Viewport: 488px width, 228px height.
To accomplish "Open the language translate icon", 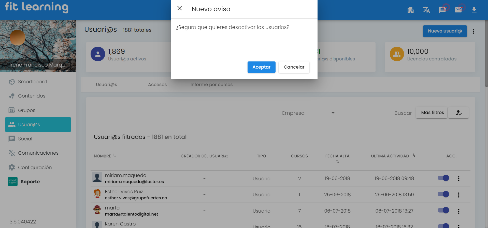I will [x=426, y=10].
